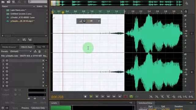196x110 pixels.
Task: Click the HUD fade icon left of knob
Action: pos(80,21)
